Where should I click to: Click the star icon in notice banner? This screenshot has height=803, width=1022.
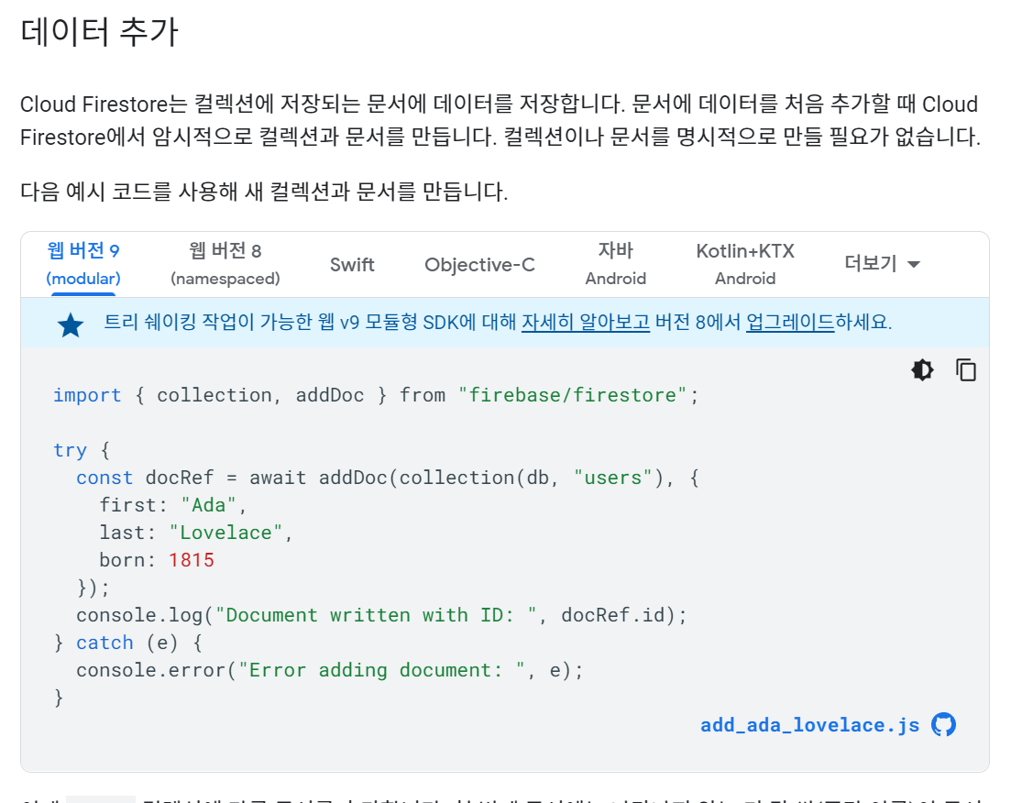[71, 324]
